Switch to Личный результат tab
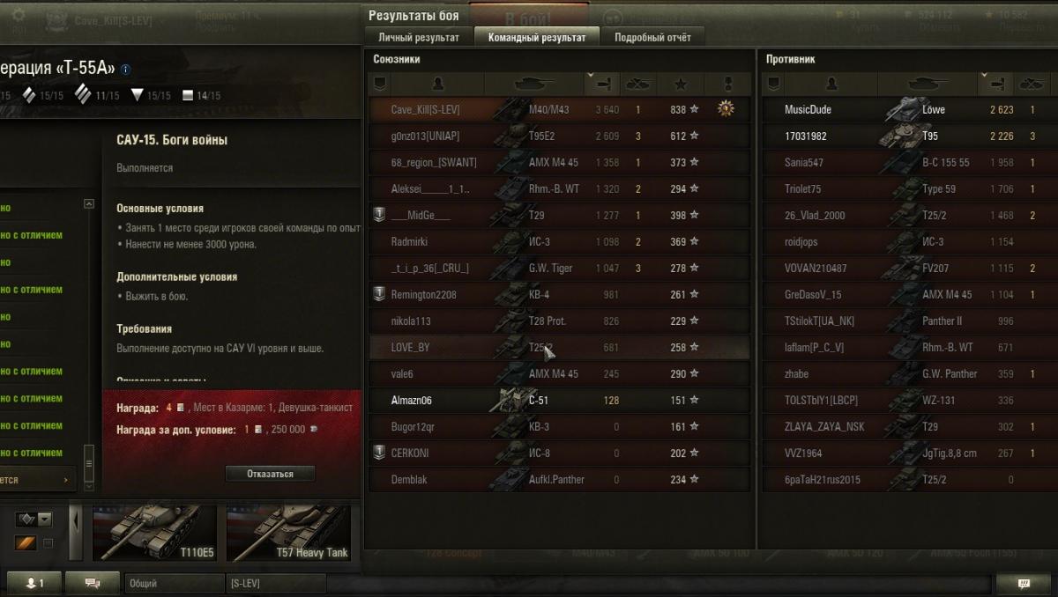Viewport: 1058px width, 597px height. 419,38
